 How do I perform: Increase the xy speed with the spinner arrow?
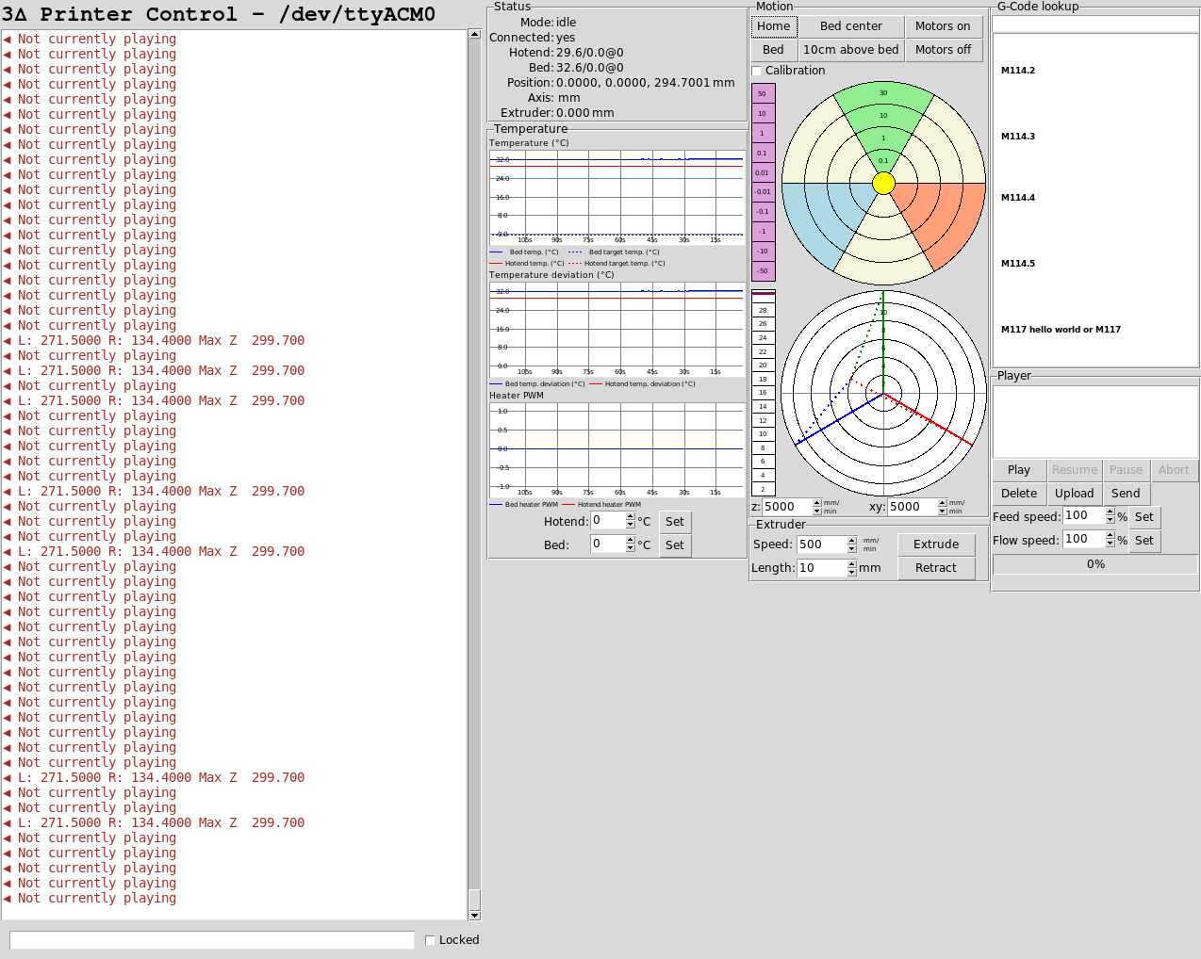(x=943, y=503)
